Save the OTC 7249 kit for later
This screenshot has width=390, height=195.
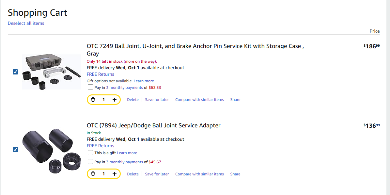click(x=157, y=100)
